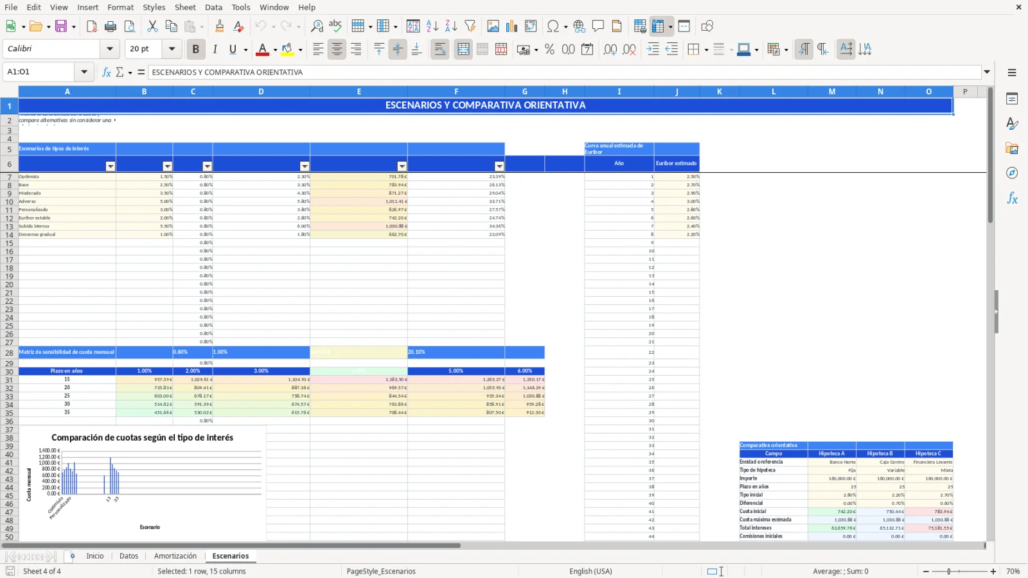Click the Clone Formatting paintbrush icon
1028x578 pixels.
[220, 26]
